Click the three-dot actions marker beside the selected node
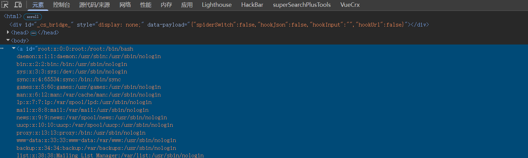The height and width of the screenshot is (158, 528). (x=2, y=49)
